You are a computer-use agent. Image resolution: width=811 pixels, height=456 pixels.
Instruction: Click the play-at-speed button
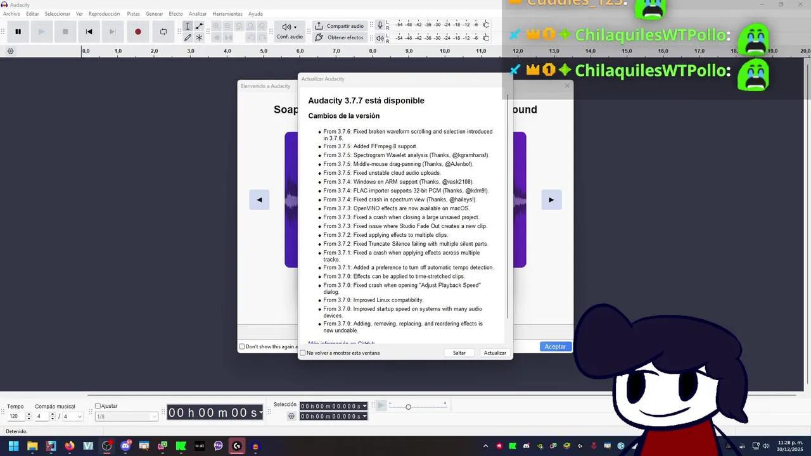(x=381, y=405)
